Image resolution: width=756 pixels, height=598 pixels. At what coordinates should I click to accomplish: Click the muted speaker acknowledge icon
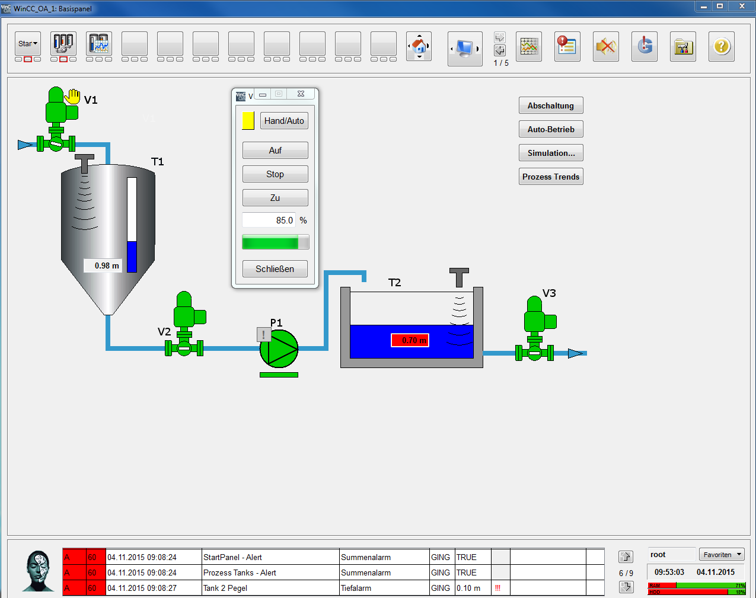pyautogui.click(x=605, y=46)
